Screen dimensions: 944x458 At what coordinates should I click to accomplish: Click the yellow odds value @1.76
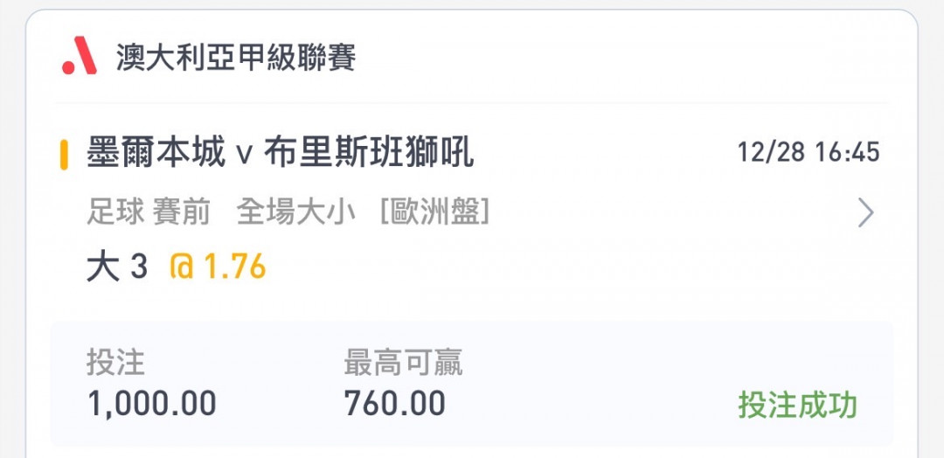218,267
